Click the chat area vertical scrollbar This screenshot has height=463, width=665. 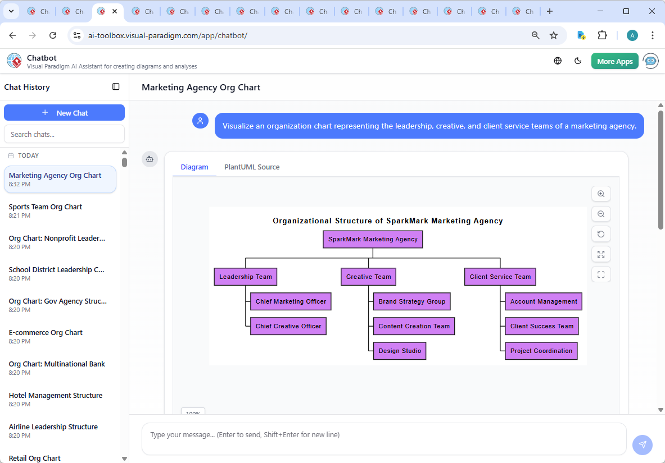pos(661,168)
